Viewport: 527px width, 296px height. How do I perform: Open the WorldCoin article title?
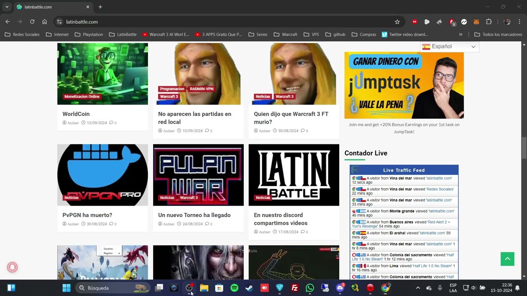tap(76, 114)
